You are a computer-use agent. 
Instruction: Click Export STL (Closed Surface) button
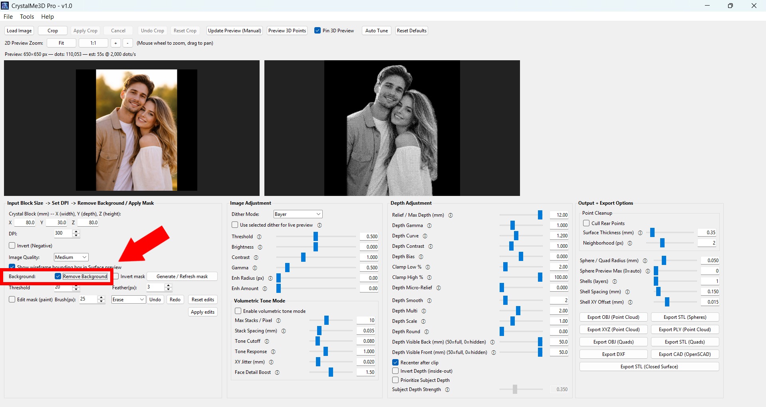(649, 367)
